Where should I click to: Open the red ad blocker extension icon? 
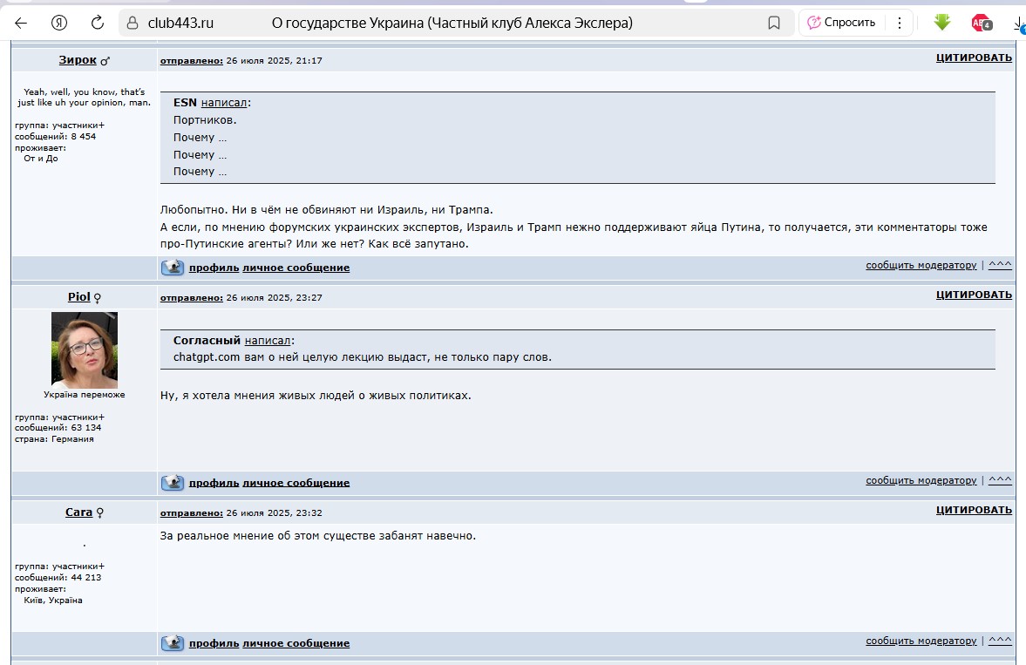click(981, 24)
